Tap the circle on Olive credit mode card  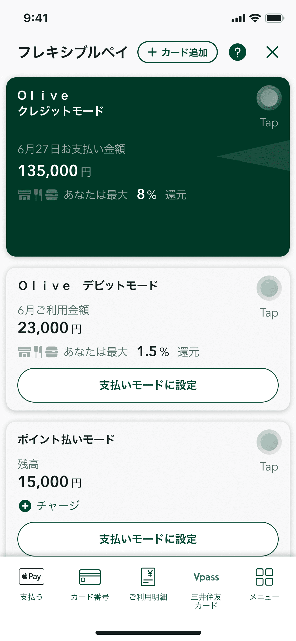point(269,98)
